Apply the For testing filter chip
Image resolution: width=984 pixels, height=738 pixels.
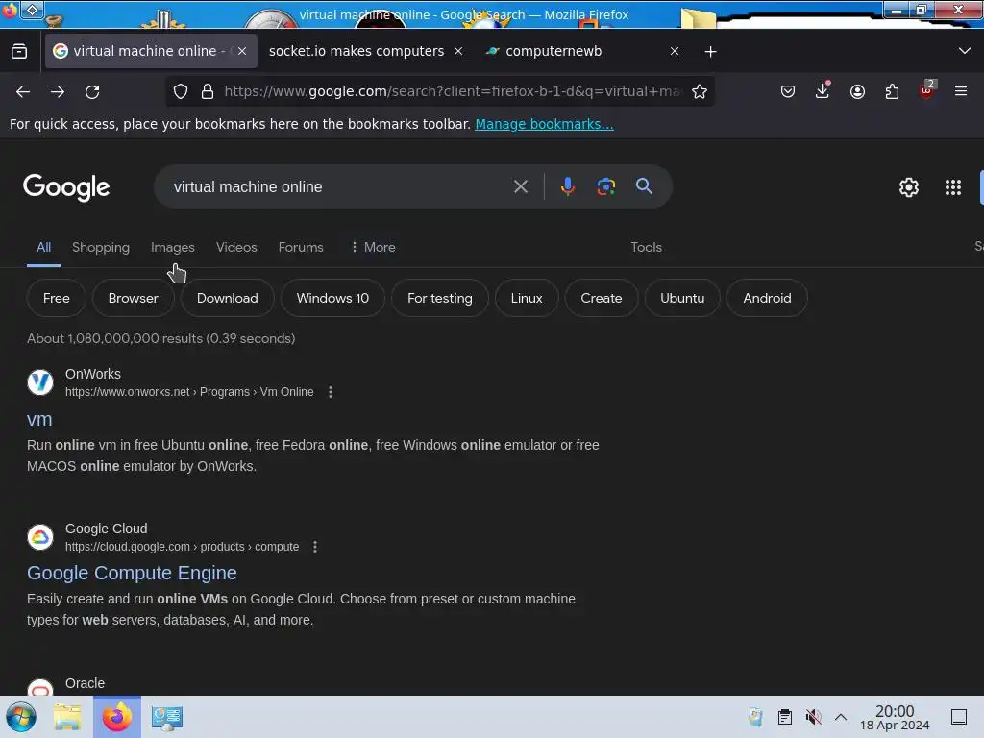[x=440, y=298]
